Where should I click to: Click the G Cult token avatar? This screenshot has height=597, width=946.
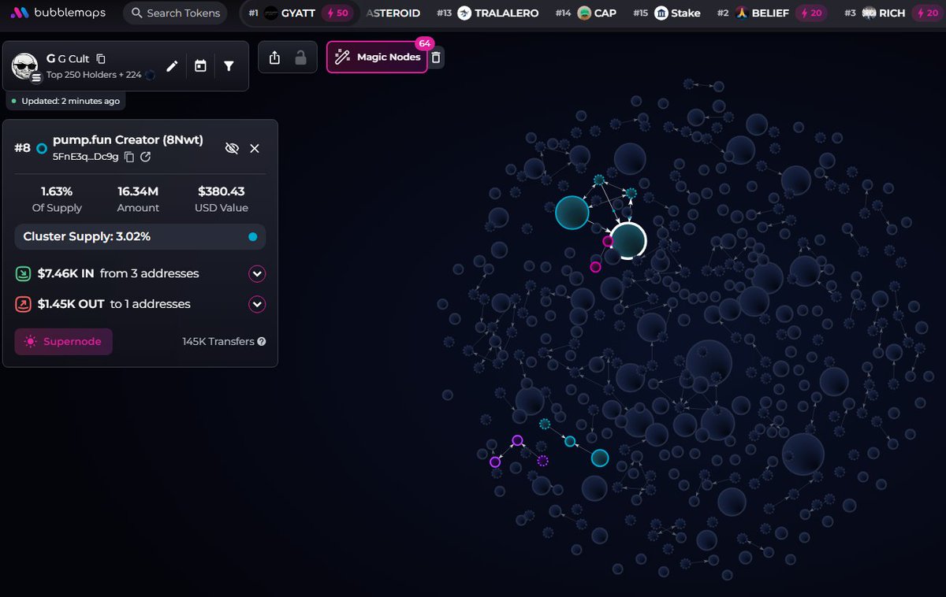[x=25, y=67]
